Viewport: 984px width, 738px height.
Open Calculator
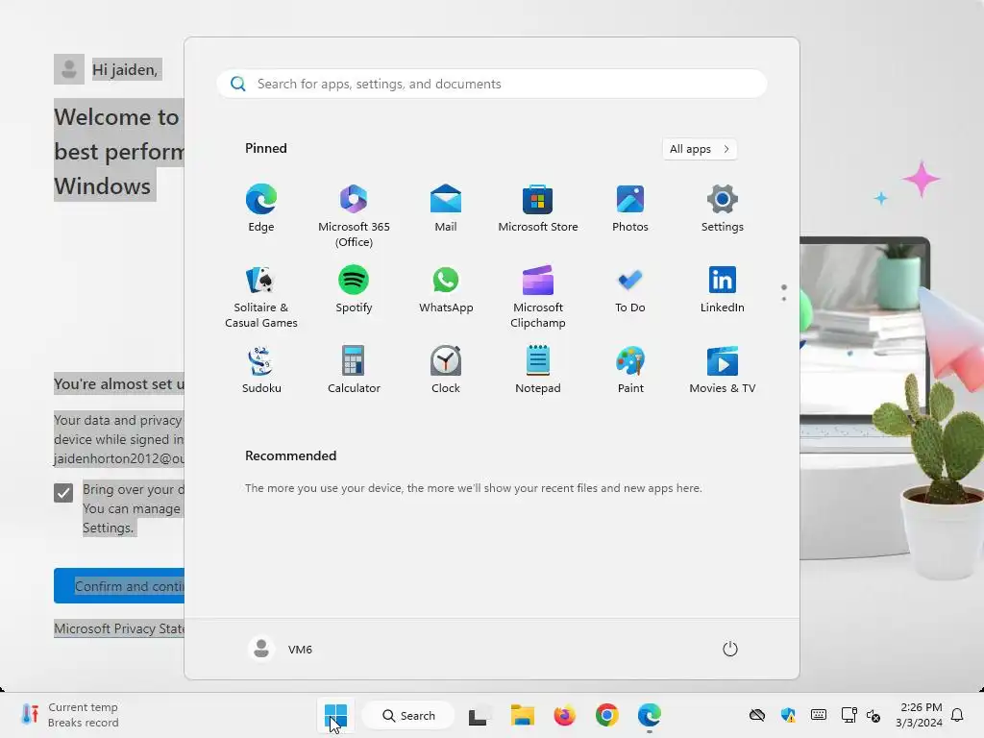[354, 370]
